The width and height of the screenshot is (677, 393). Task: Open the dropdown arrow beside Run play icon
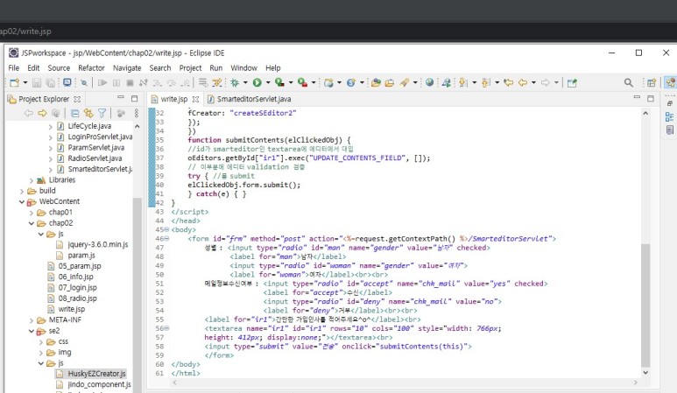click(x=268, y=83)
